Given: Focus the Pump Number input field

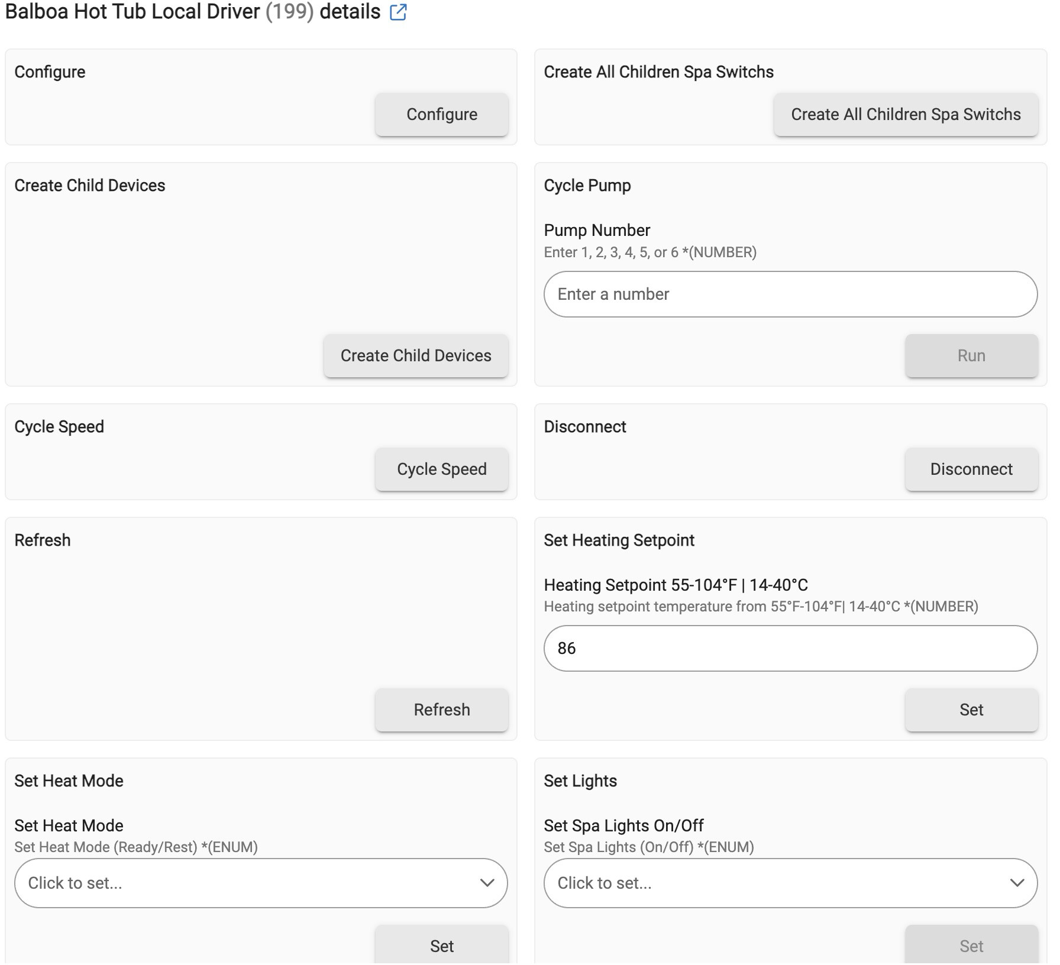Looking at the screenshot, I should click(x=790, y=294).
